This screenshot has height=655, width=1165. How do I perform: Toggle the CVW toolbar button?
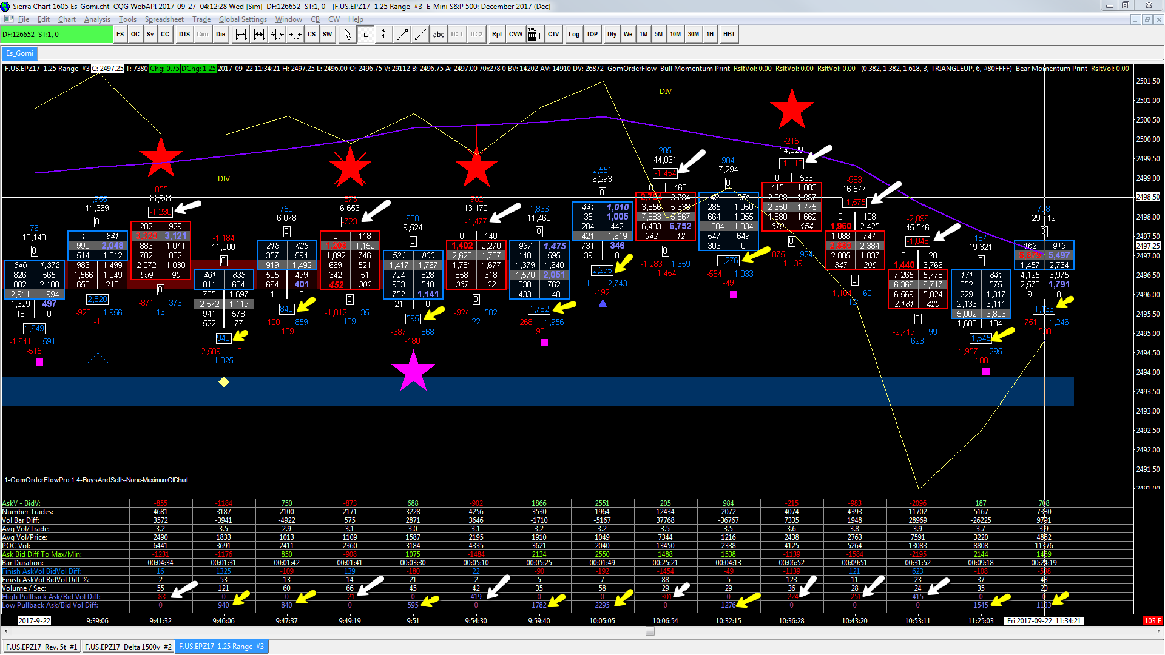[x=515, y=35]
